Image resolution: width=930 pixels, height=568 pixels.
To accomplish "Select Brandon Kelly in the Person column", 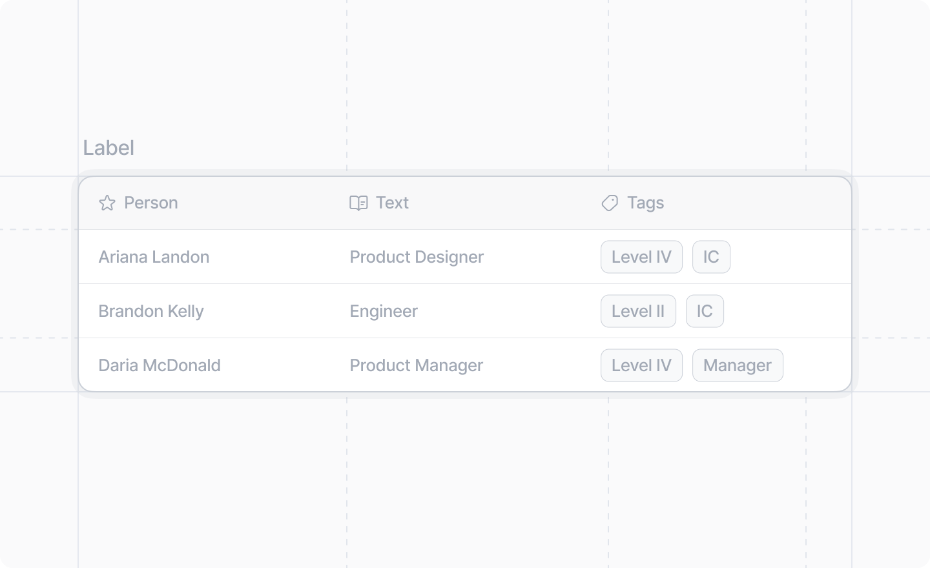I will pyautogui.click(x=151, y=311).
